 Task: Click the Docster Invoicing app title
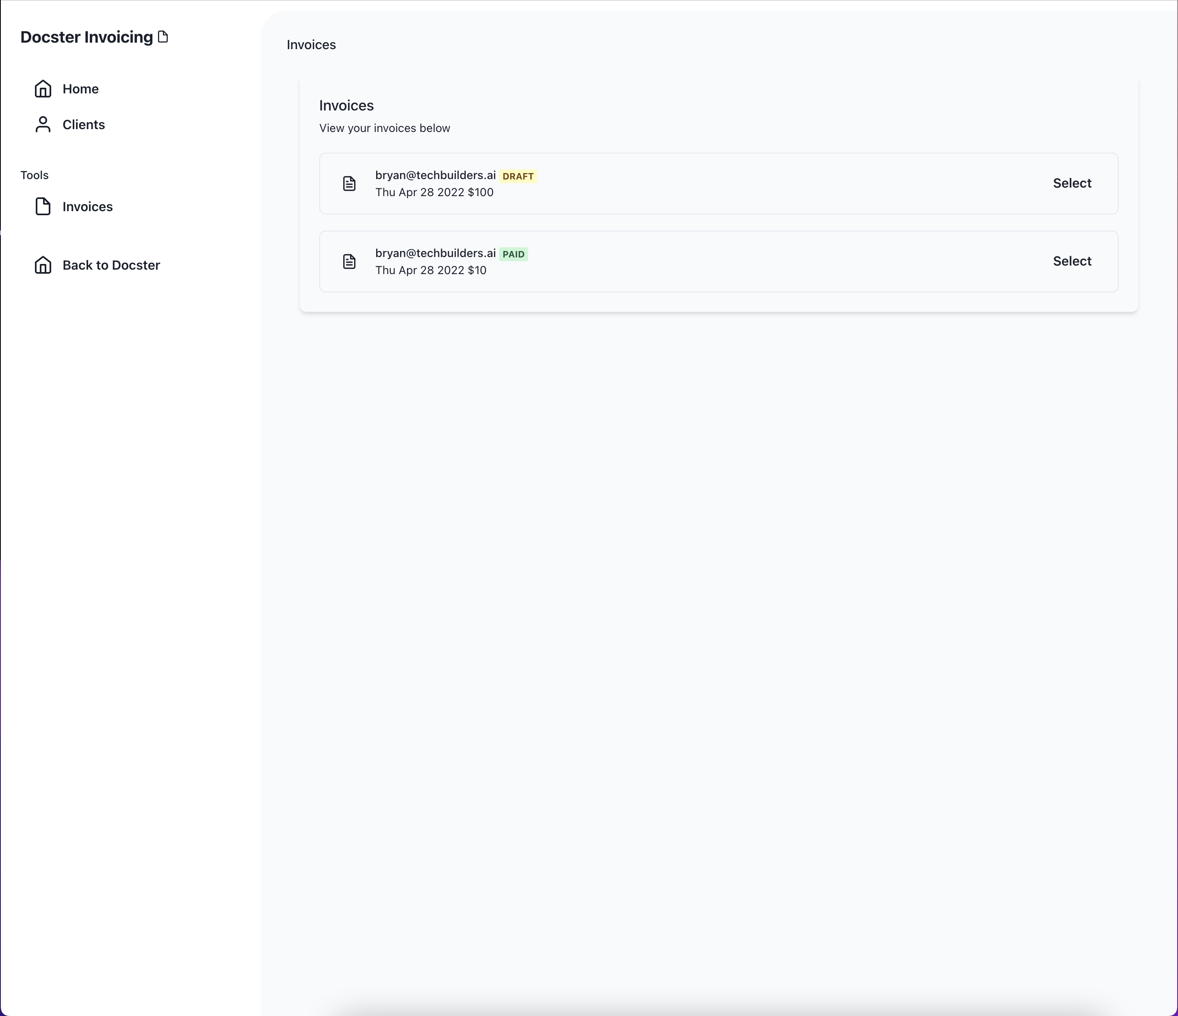point(87,37)
